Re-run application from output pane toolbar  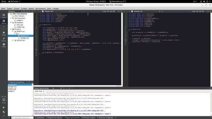61,88
